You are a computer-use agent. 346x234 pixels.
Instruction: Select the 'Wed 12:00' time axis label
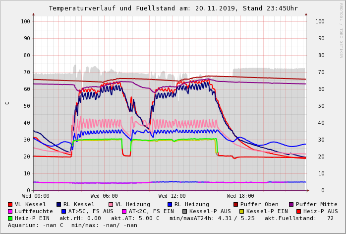pos(172,196)
